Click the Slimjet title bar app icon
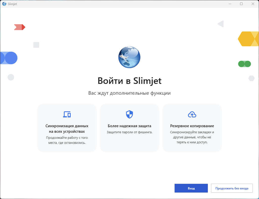Image resolution: width=259 pixels, height=199 pixels. [4, 4]
